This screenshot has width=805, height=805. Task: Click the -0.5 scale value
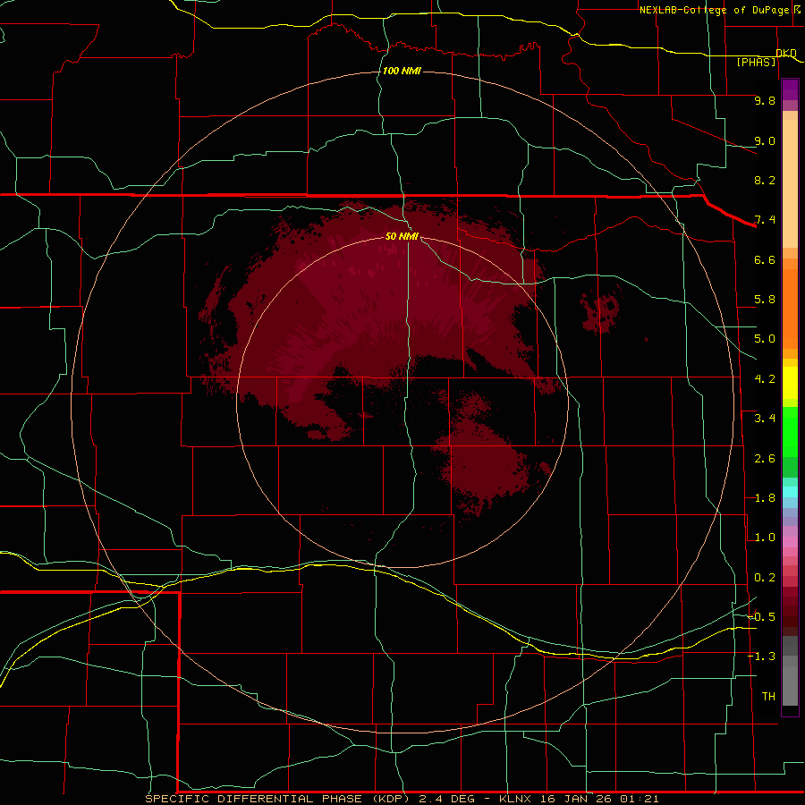tap(761, 616)
